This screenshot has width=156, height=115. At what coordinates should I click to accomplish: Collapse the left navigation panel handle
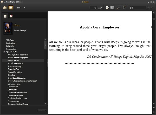point(47,63)
